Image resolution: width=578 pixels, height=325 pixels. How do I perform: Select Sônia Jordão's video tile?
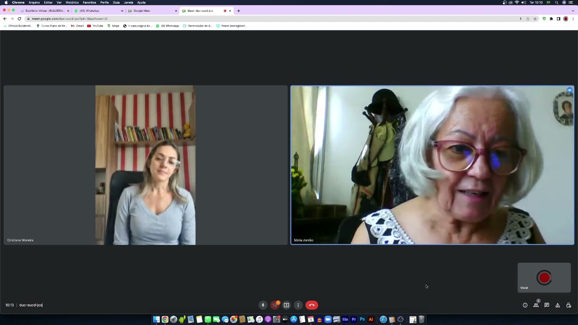point(432,165)
